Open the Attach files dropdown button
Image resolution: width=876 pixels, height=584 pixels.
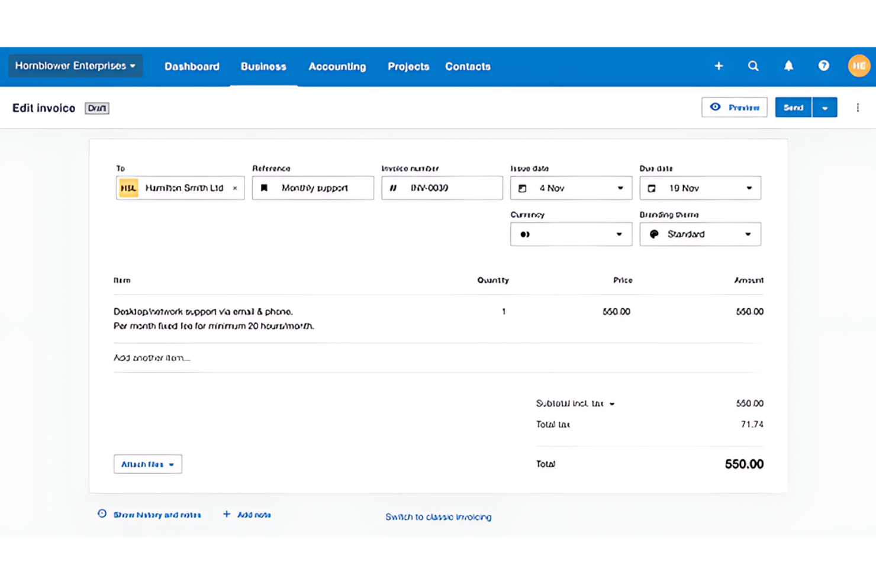pyautogui.click(x=148, y=464)
